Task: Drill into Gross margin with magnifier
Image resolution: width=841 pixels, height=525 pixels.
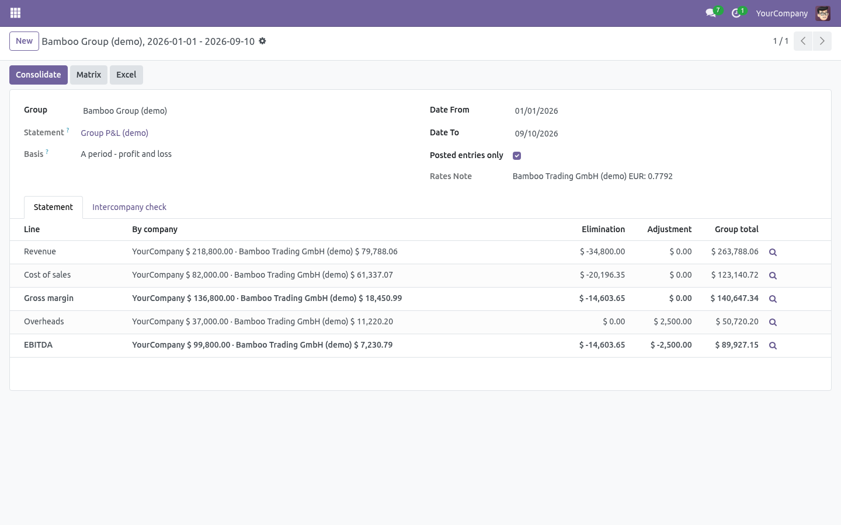Action: click(x=773, y=299)
